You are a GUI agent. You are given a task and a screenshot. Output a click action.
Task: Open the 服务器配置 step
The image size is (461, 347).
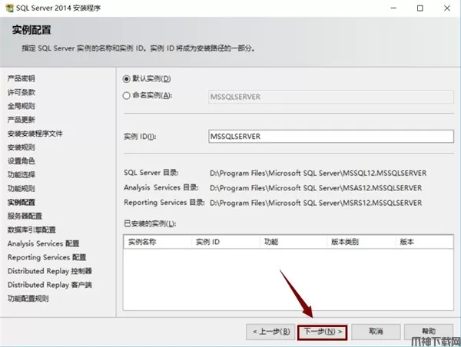point(25,216)
